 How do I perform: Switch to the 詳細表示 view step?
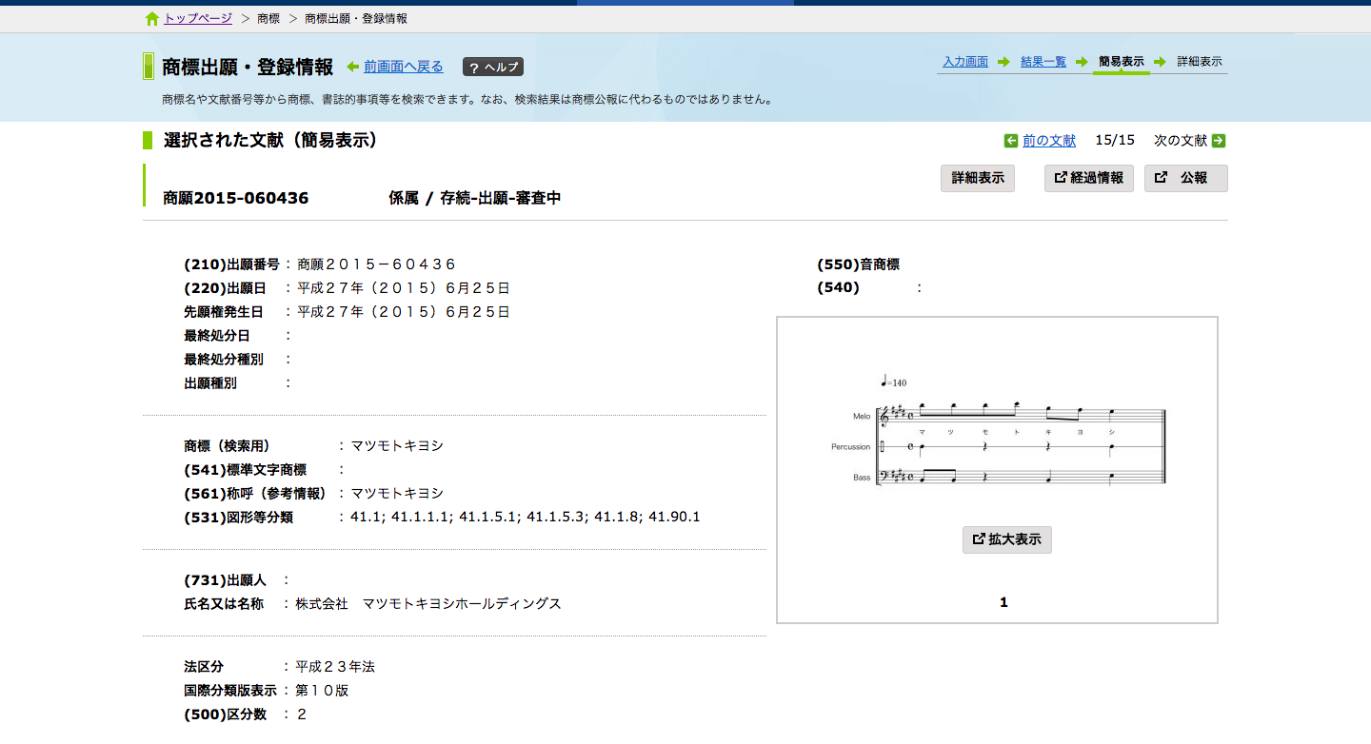(x=1201, y=59)
